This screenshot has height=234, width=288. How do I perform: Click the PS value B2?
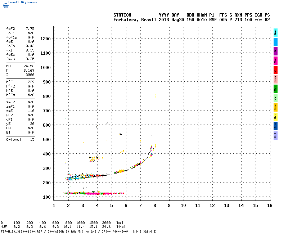click(x=267, y=20)
